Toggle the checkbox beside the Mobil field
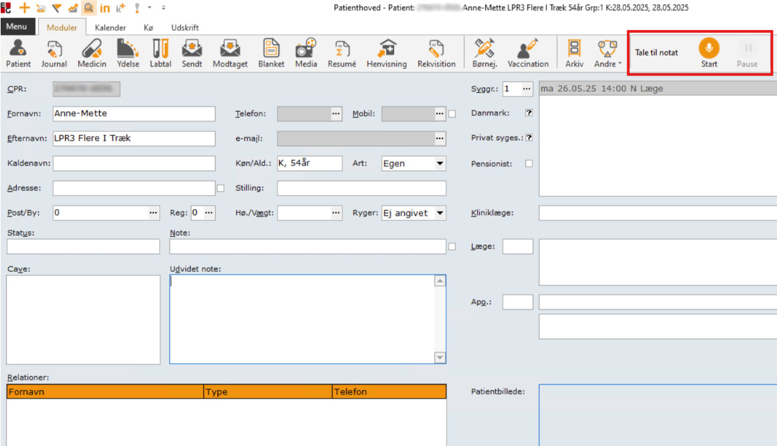 click(452, 114)
